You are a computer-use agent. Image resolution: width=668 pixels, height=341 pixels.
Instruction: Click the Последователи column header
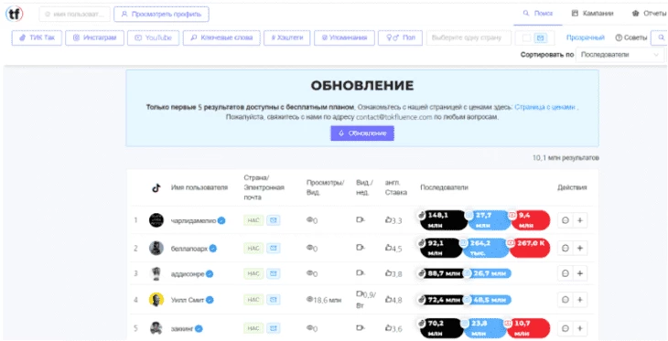pyautogui.click(x=445, y=187)
